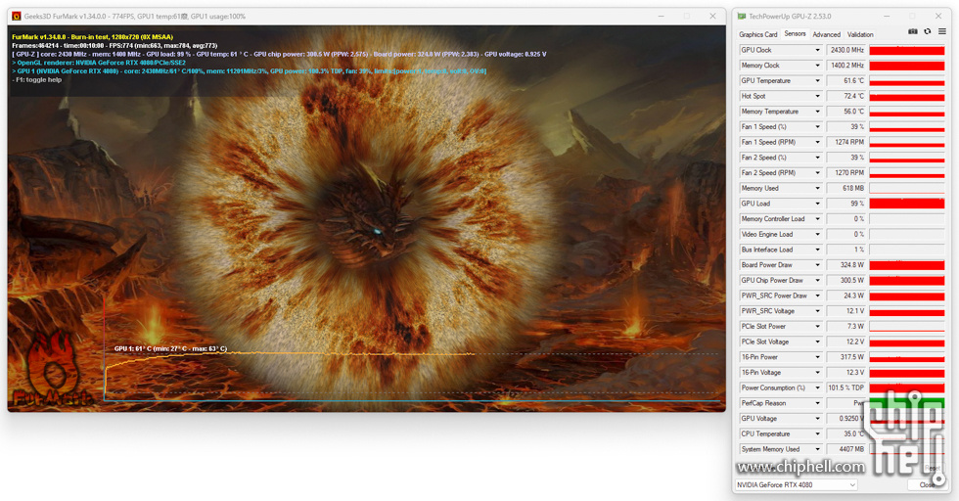Open the Memory Used dropdown

817,189
